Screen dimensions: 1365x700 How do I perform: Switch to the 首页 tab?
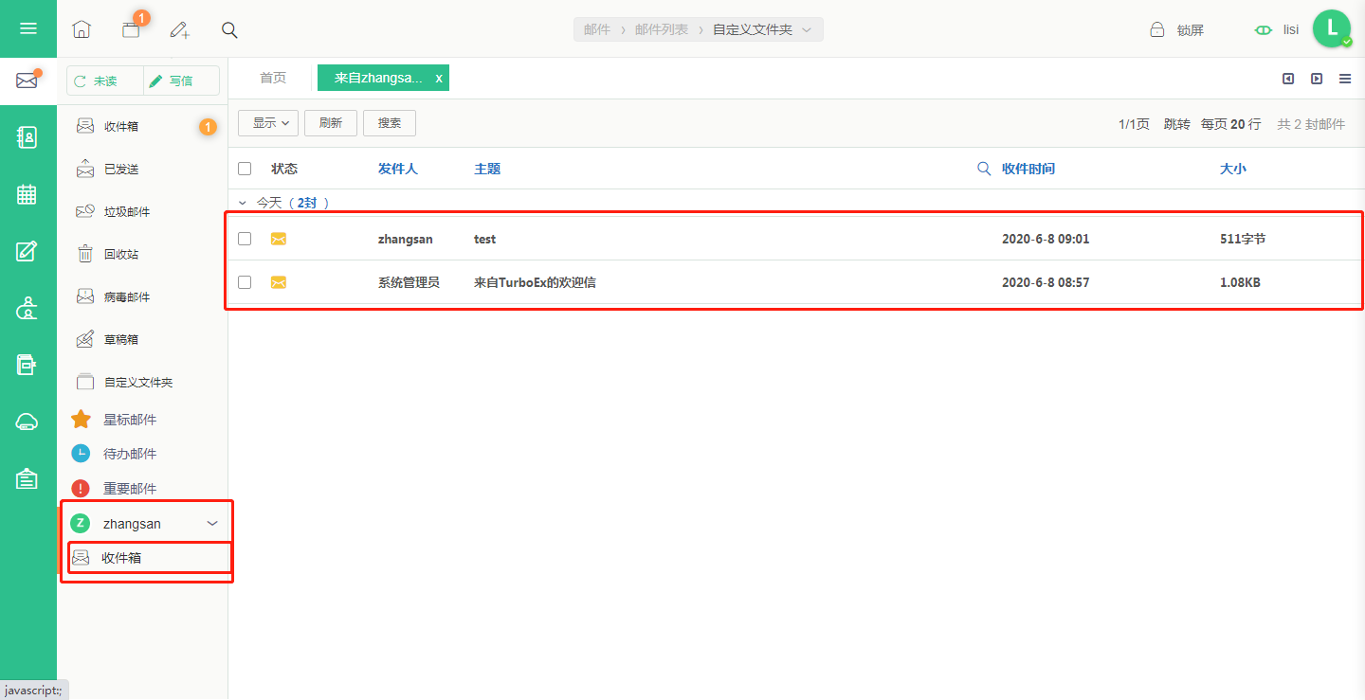coord(273,78)
